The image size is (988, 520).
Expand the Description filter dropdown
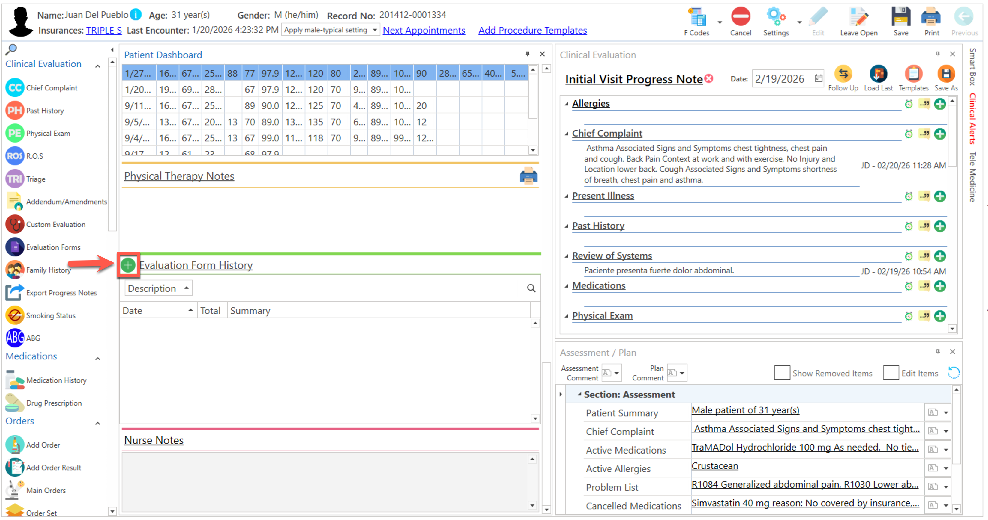(x=186, y=288)
